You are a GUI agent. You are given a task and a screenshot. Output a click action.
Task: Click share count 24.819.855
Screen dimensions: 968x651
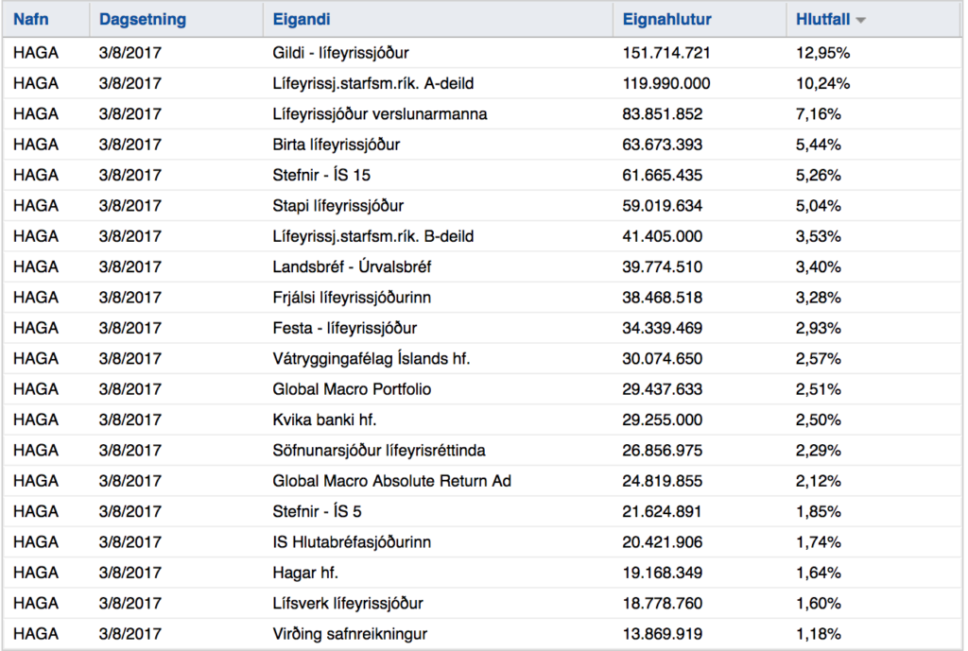(662, 481)
